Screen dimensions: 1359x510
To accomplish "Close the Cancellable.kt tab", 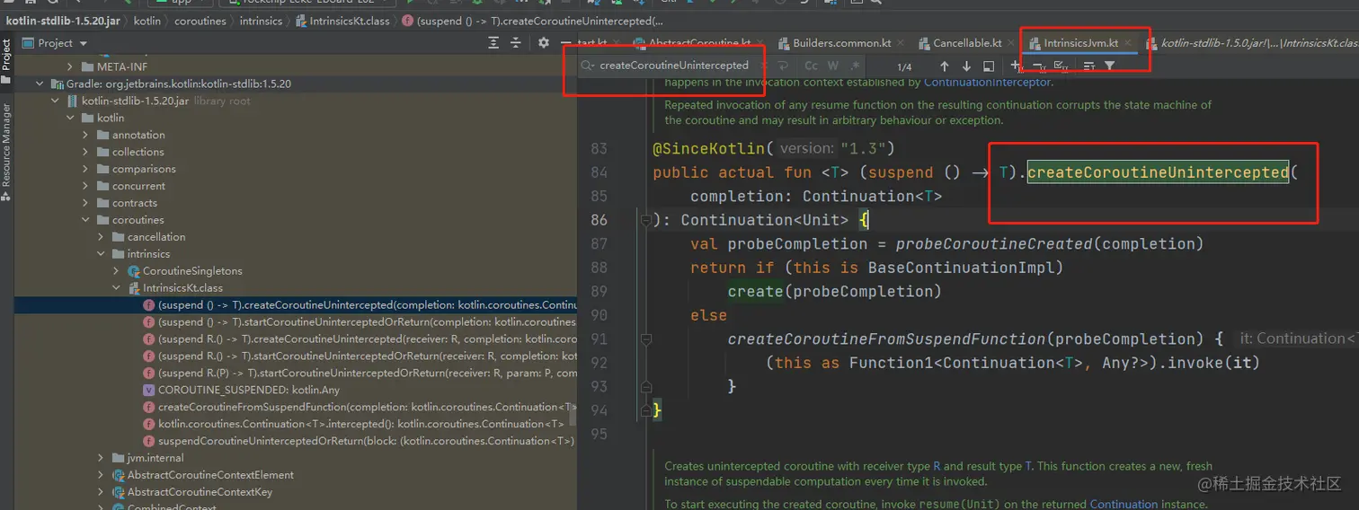I will tap(1011, 43).
